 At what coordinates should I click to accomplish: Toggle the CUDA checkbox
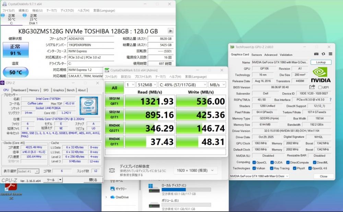tap(272, 162)
